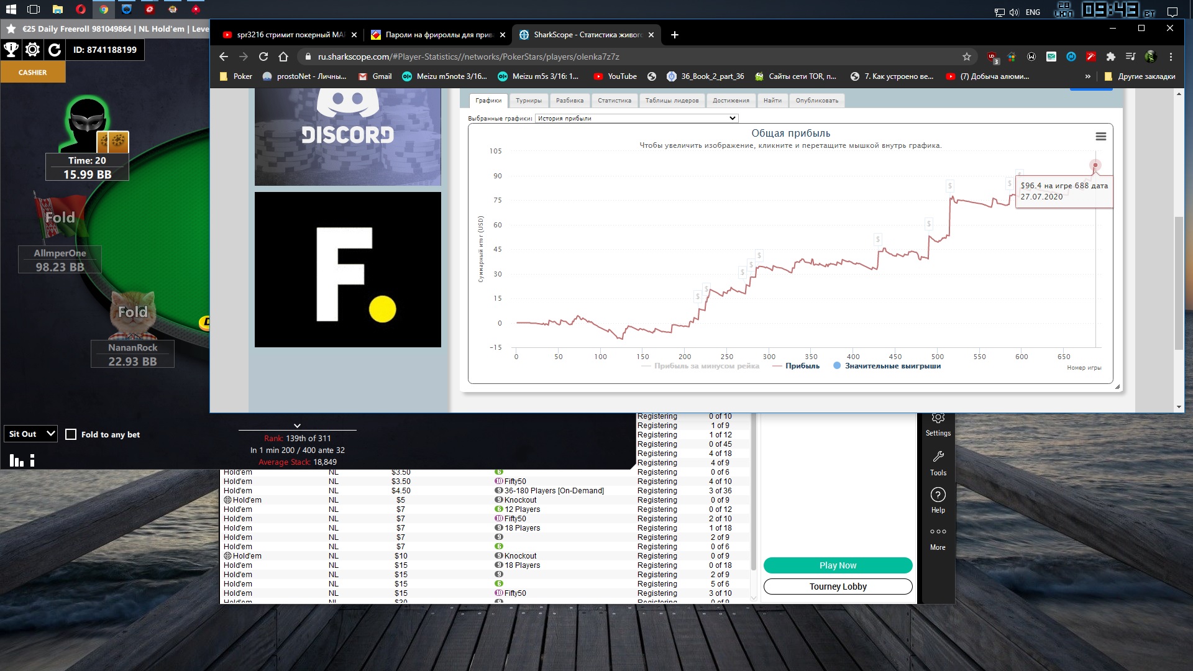The width and height of the screenshot is (1193, 671).
Task: Expand the tournament info chevron above Rank
Action: click(x=297, y=426)
